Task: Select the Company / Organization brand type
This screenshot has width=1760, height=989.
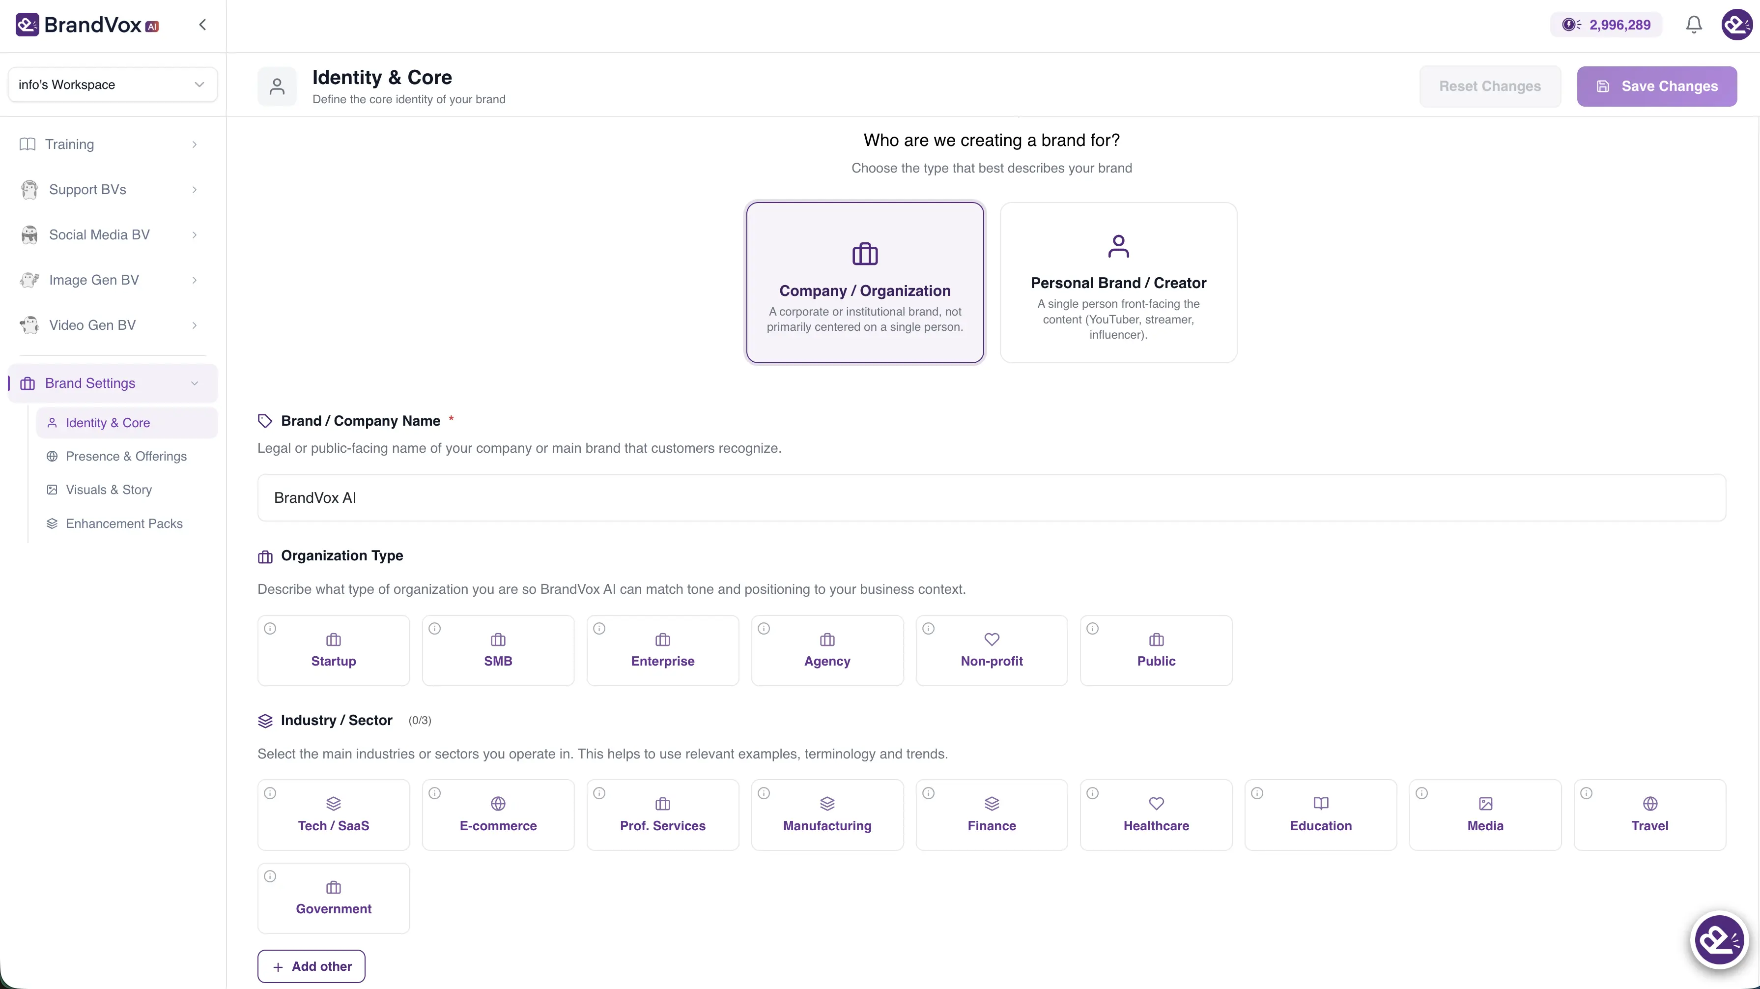Action: click(x=865, y=282)
